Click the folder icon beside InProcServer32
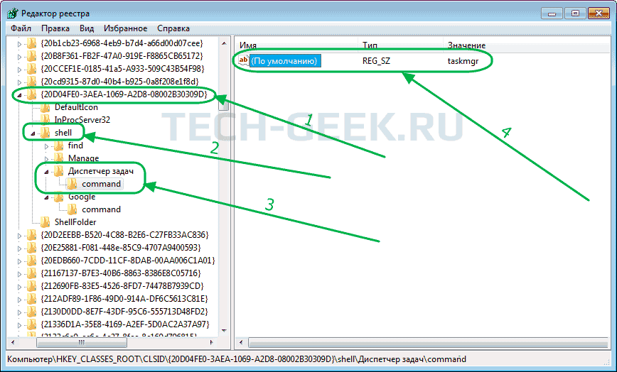 (x=46, y=120)
